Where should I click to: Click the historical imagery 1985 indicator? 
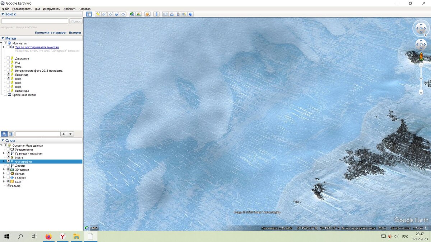94,228
